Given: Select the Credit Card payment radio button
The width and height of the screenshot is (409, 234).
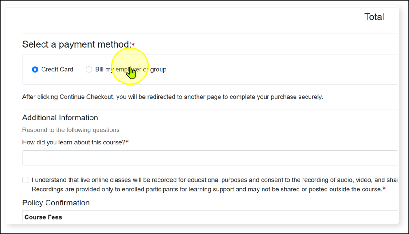Looking at the screenshot, I should [x=35, y=69].
